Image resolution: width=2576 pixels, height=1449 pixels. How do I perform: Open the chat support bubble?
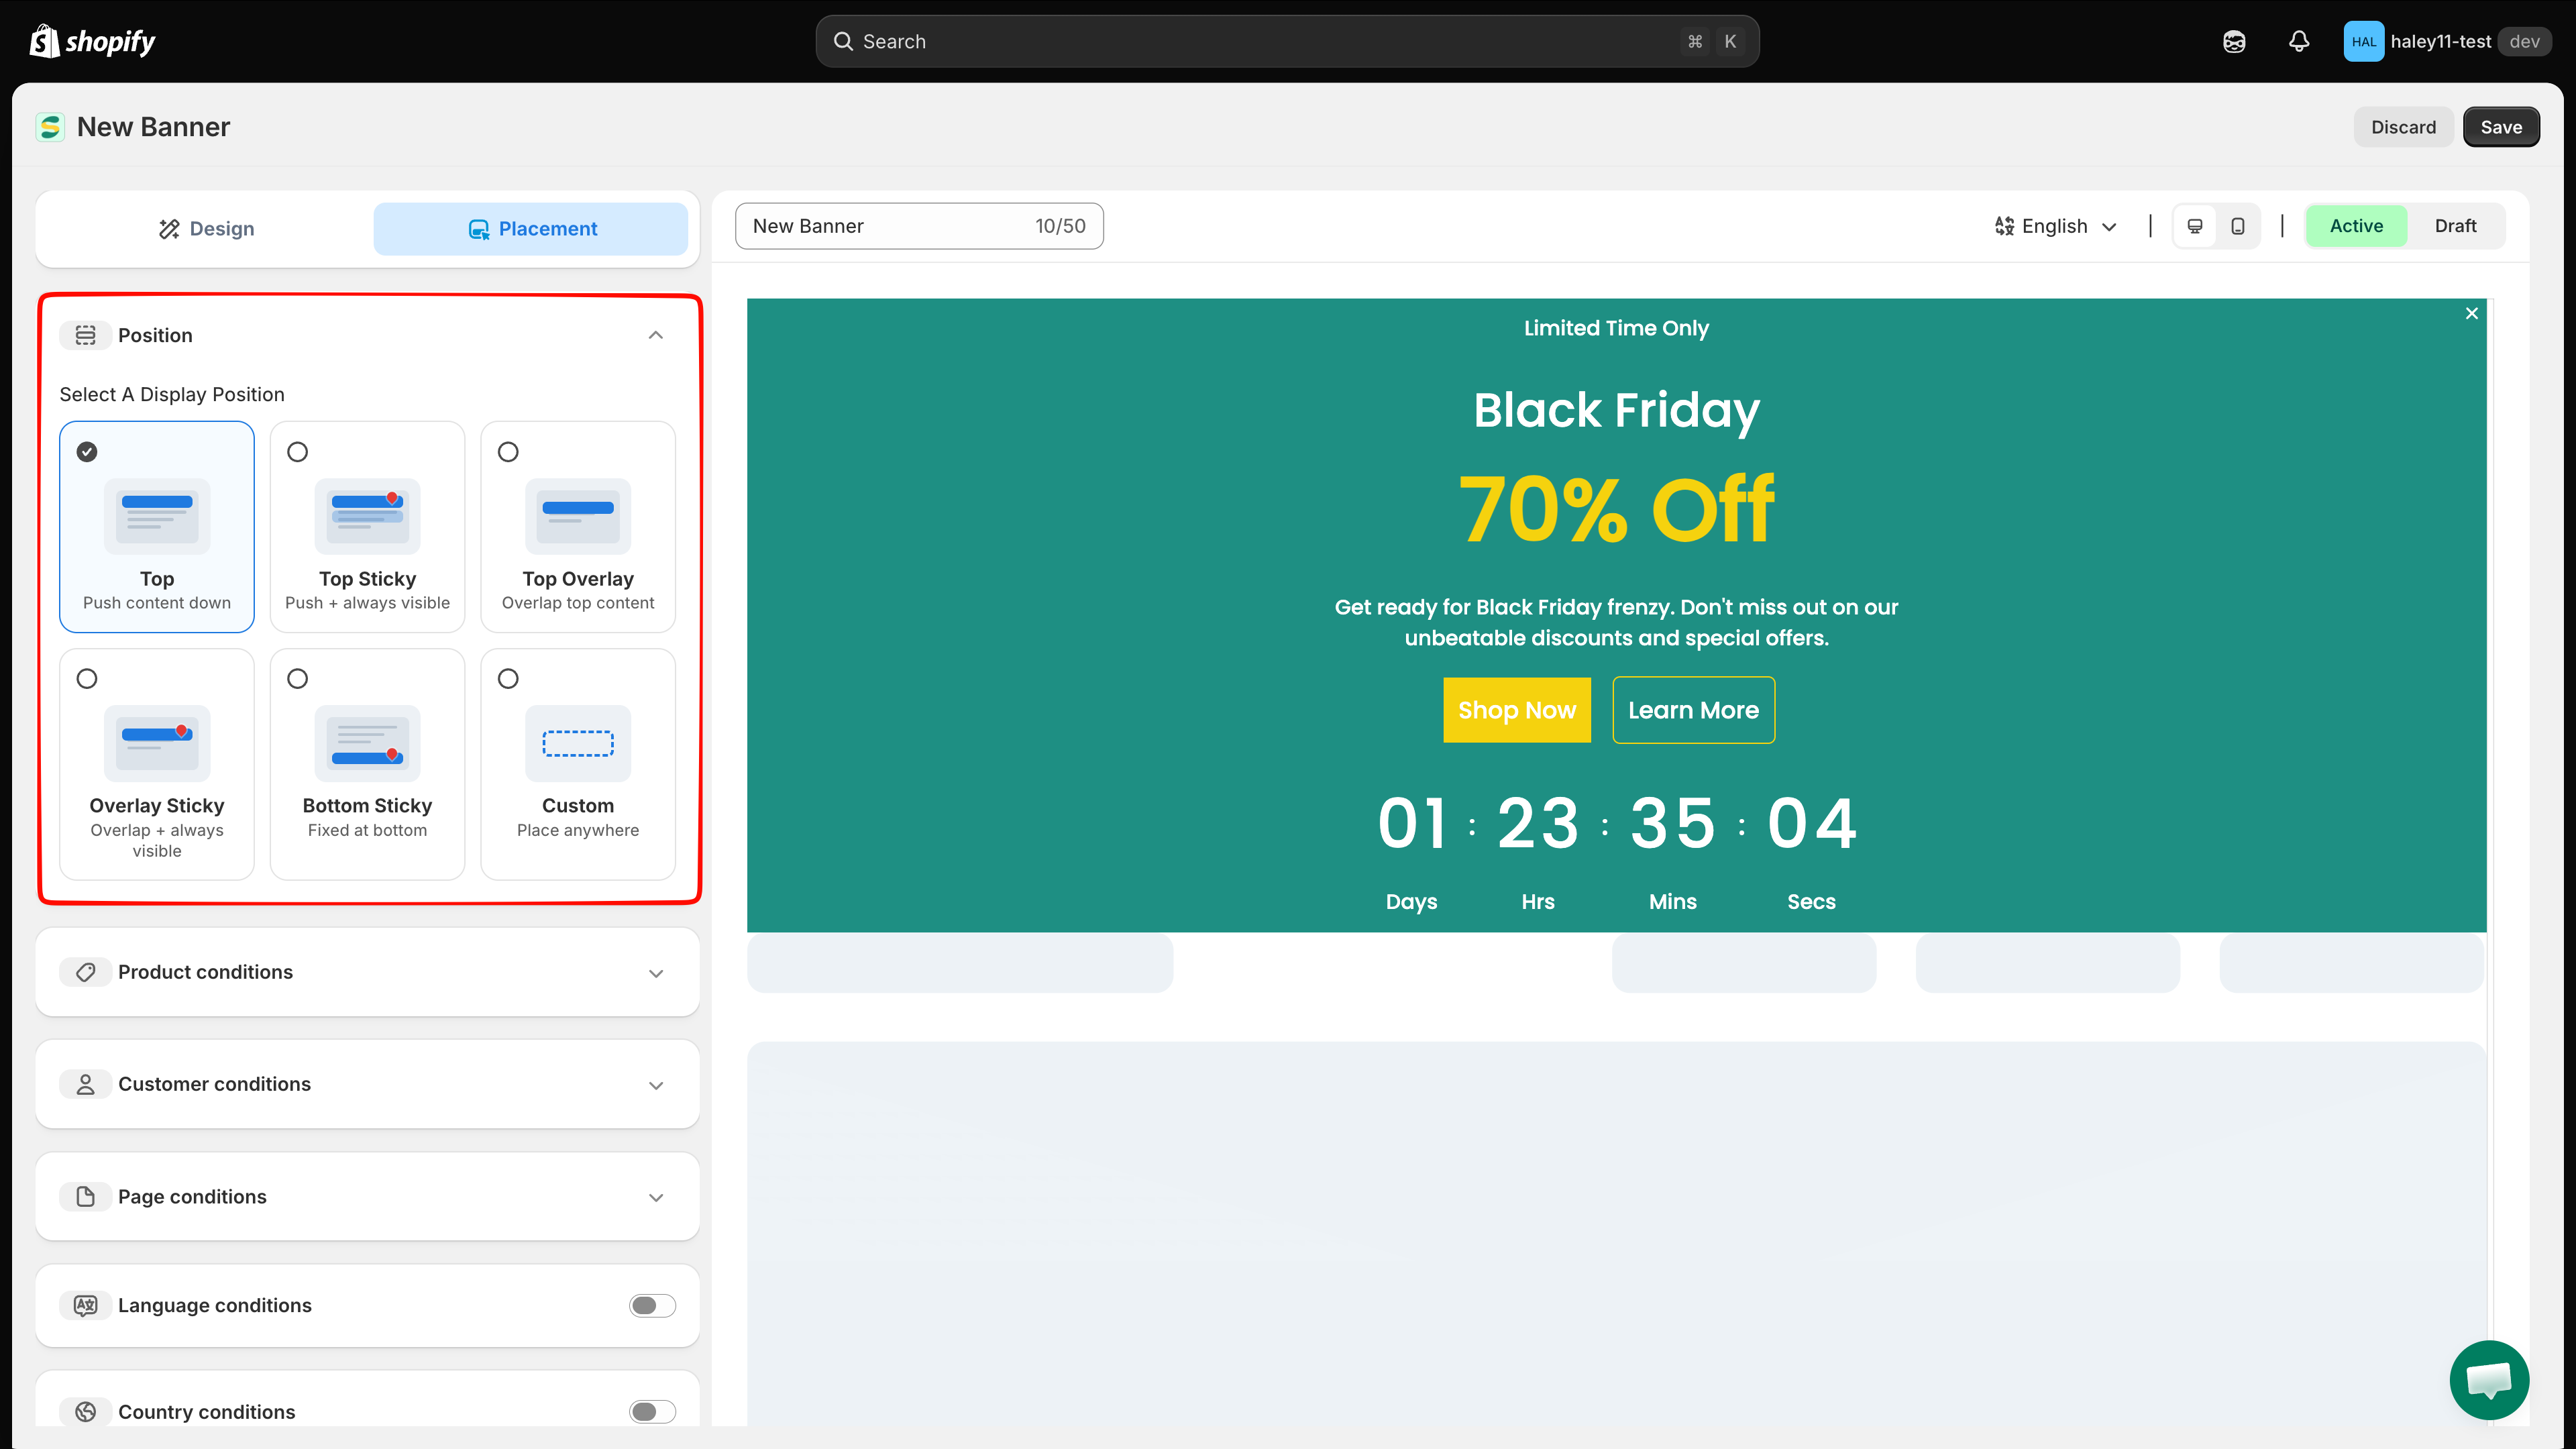point(2489,1380)
